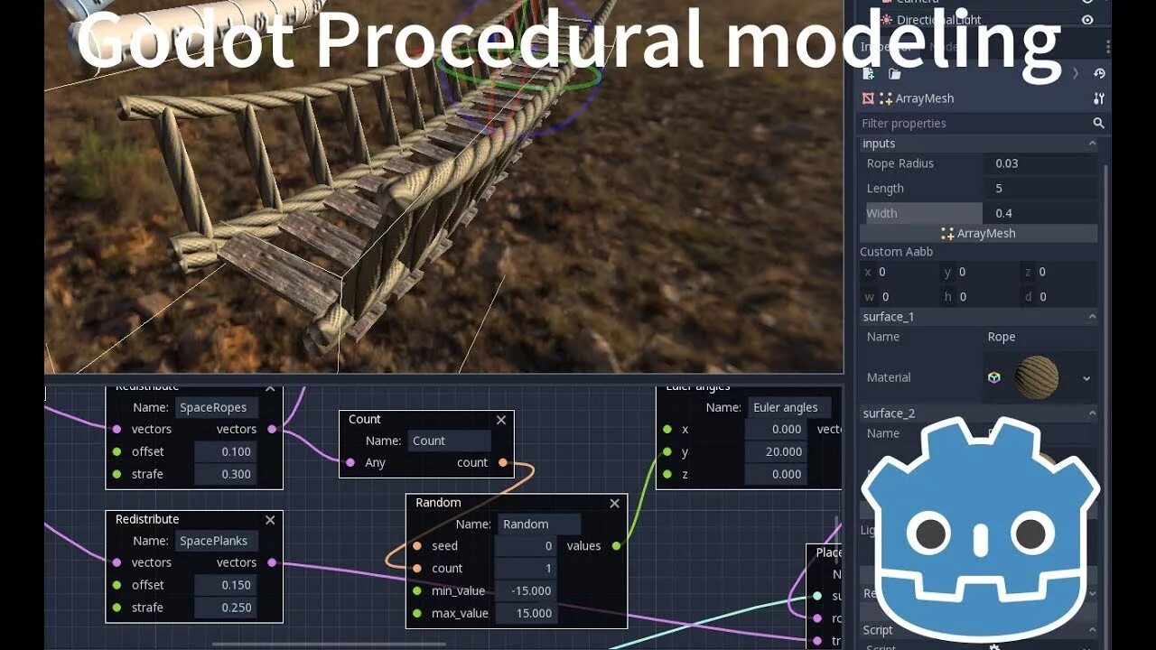
Task: Edit the Length value 5
Action: (1040, 189)
